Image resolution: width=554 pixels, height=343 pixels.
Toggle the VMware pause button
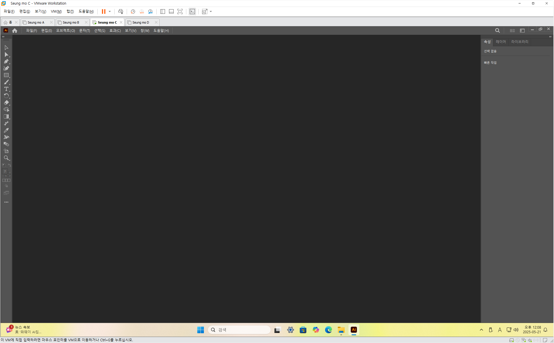tap(103, 12)
